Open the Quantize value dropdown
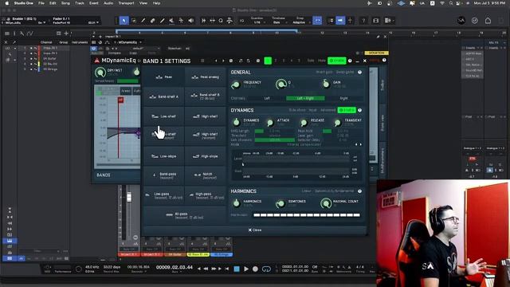Screen dimensions: 510x287 click(257, 22)
